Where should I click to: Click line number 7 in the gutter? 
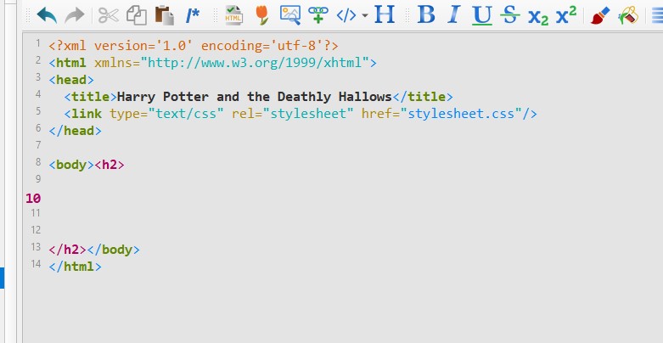[x=38, y=145]
